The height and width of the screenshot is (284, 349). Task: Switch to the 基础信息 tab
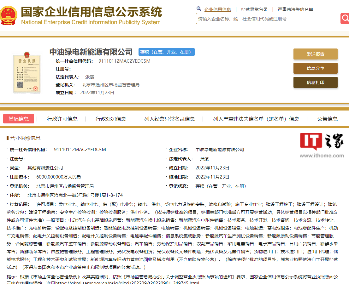(x=19, y=119)
